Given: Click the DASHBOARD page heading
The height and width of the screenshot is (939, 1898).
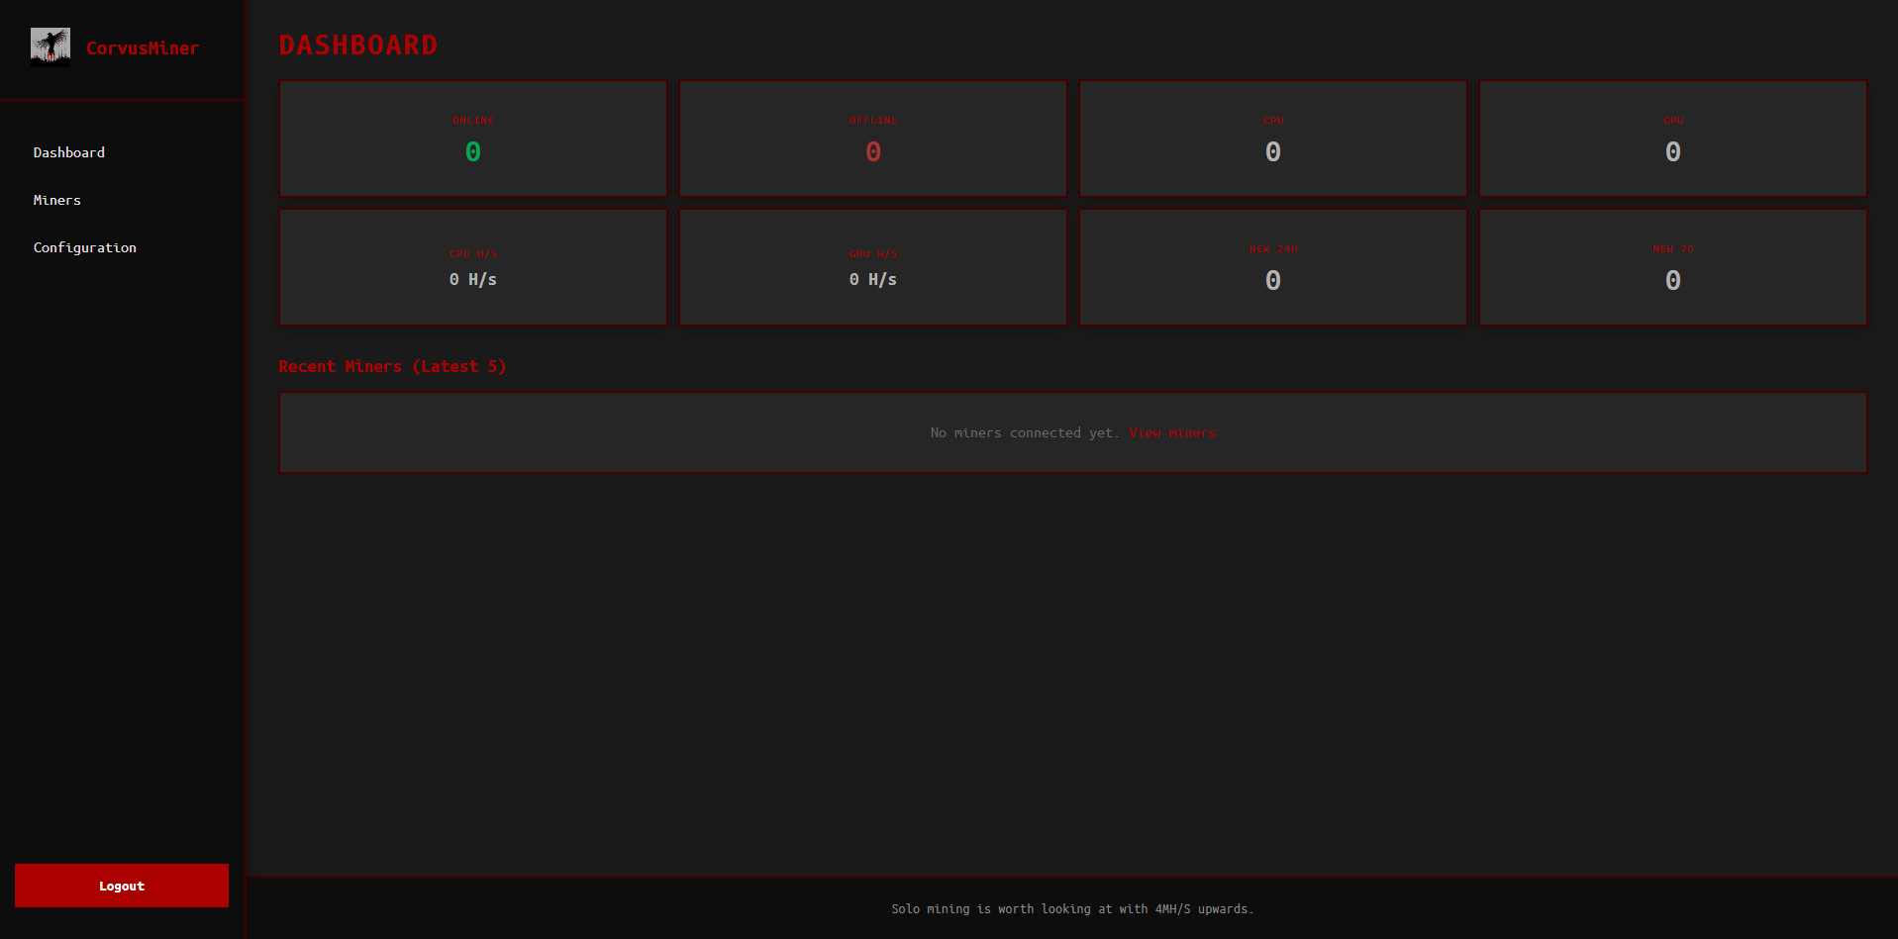Looking at the screenshot, I should click(358, 46).
